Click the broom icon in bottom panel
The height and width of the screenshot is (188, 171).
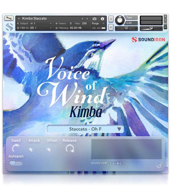tap(159, 166)
